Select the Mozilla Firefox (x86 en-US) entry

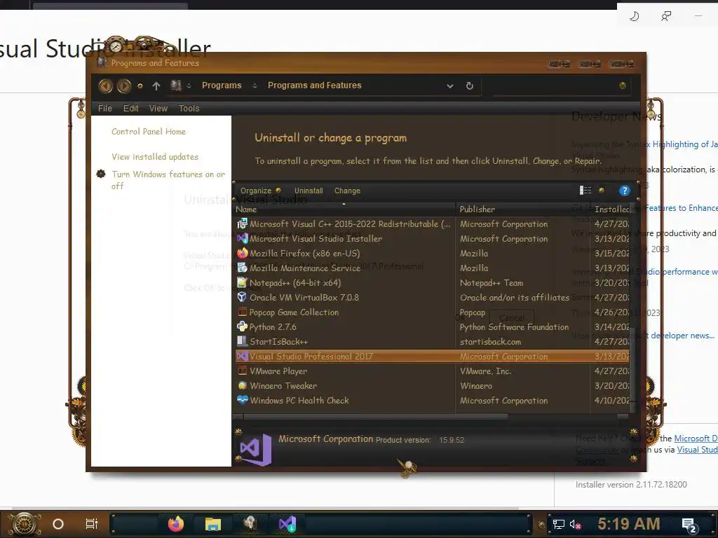coord(432,254)
